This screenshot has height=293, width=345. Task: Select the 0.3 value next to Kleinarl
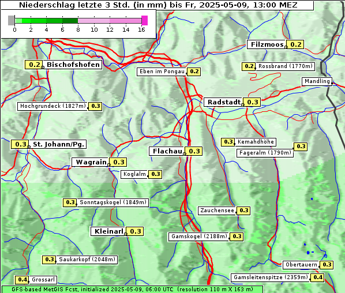[x=135, y=231]
